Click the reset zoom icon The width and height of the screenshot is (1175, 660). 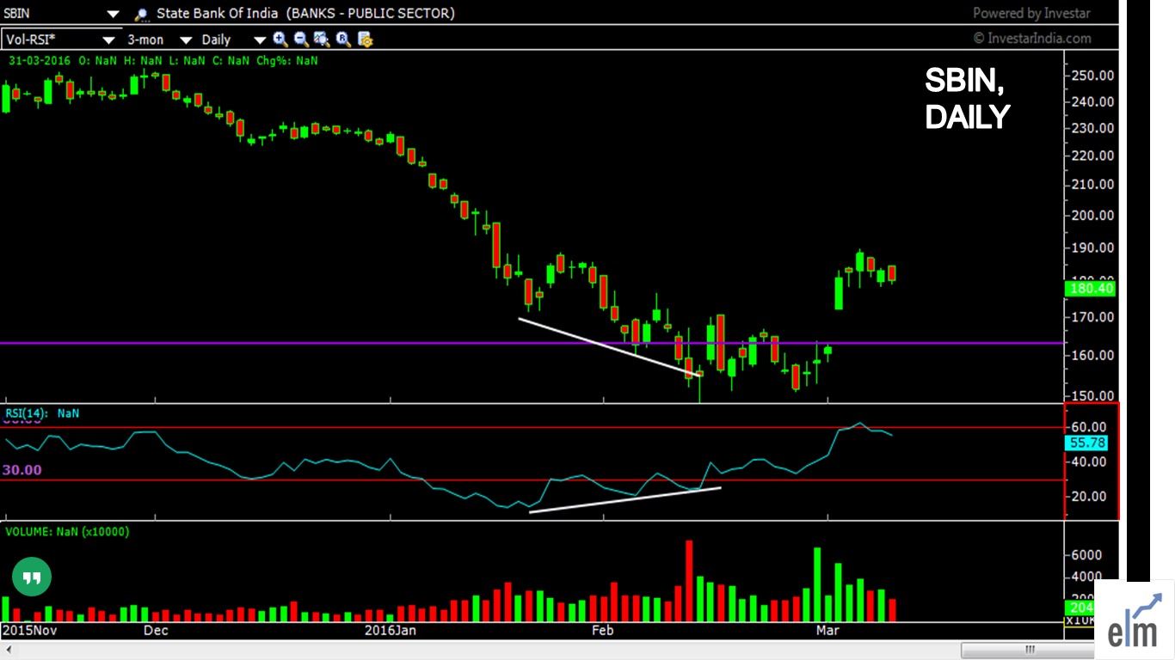[343, 39]
